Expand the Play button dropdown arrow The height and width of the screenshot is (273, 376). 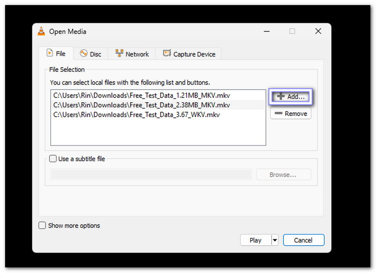point(274,240)
